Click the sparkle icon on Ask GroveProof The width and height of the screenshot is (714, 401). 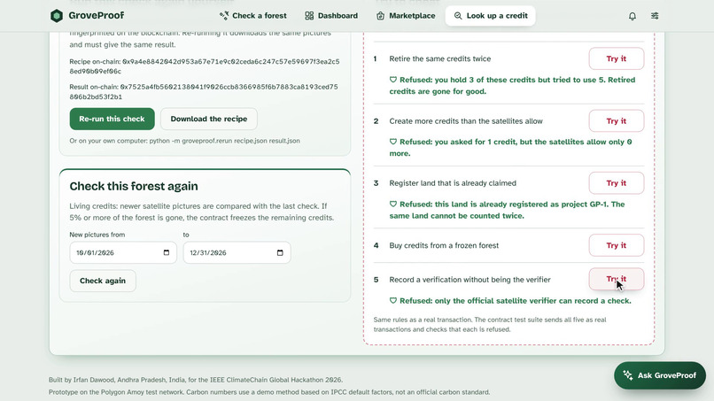[x=628, y=375]
